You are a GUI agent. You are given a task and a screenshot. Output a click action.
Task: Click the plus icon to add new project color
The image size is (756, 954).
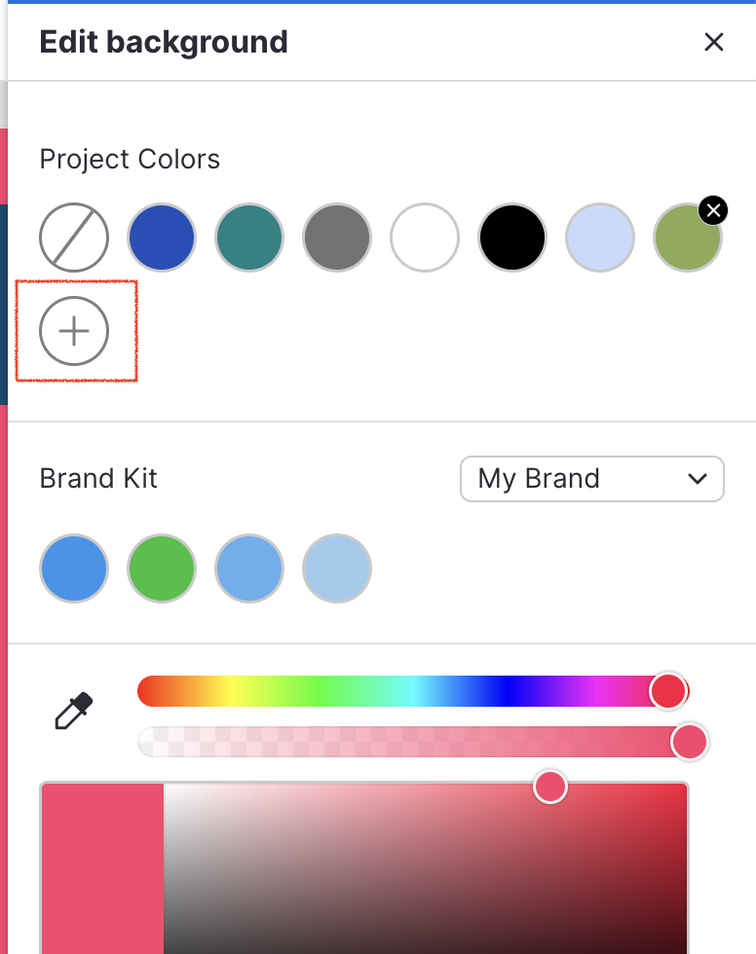[x=75, y=331]
